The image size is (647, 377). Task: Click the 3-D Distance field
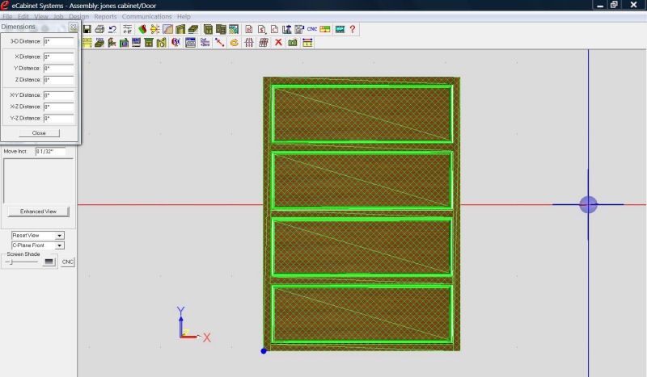(58, 41)
